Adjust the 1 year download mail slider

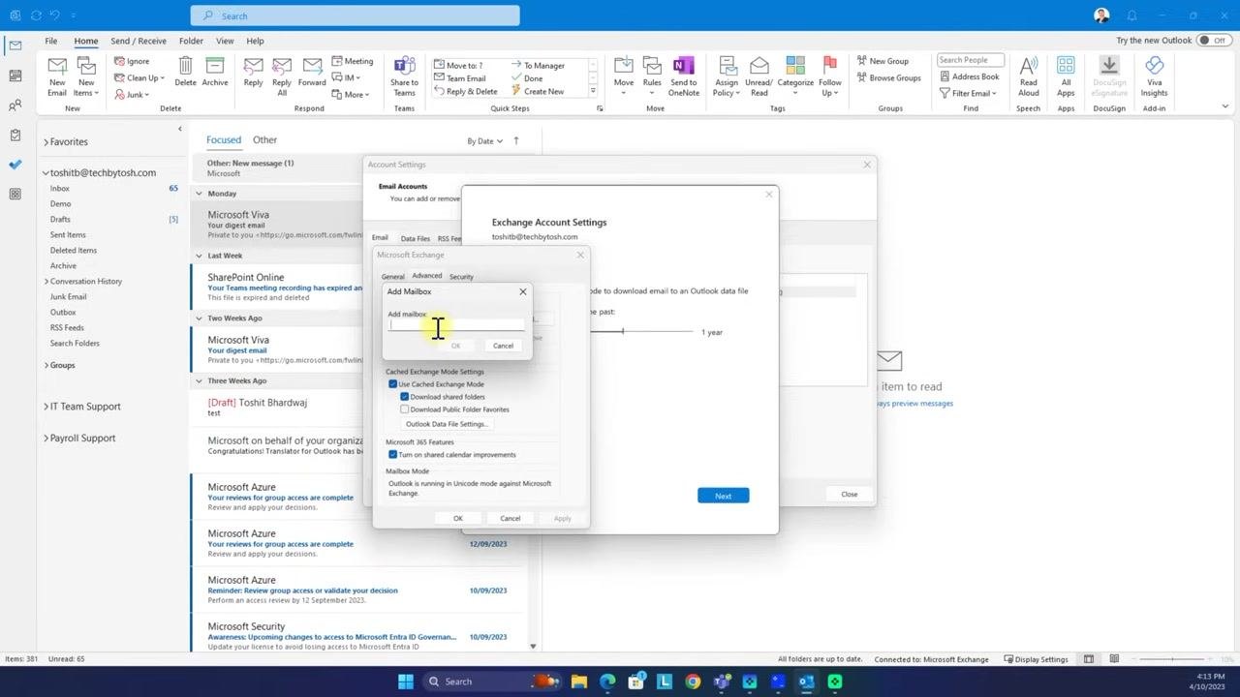pyautogui.click(x=623, y=332)
